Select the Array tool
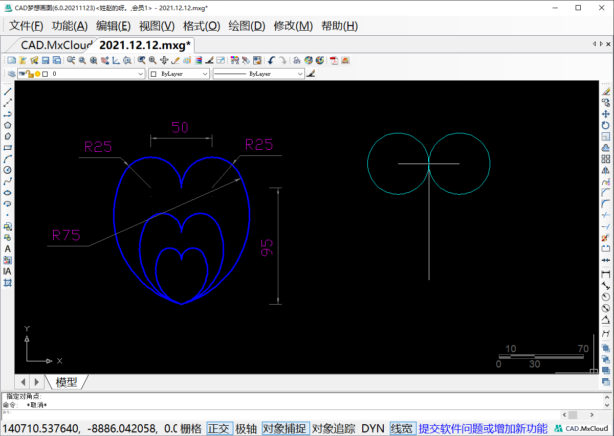The height and width of the screenshot is (436, 614). click(x=606, y=159)
